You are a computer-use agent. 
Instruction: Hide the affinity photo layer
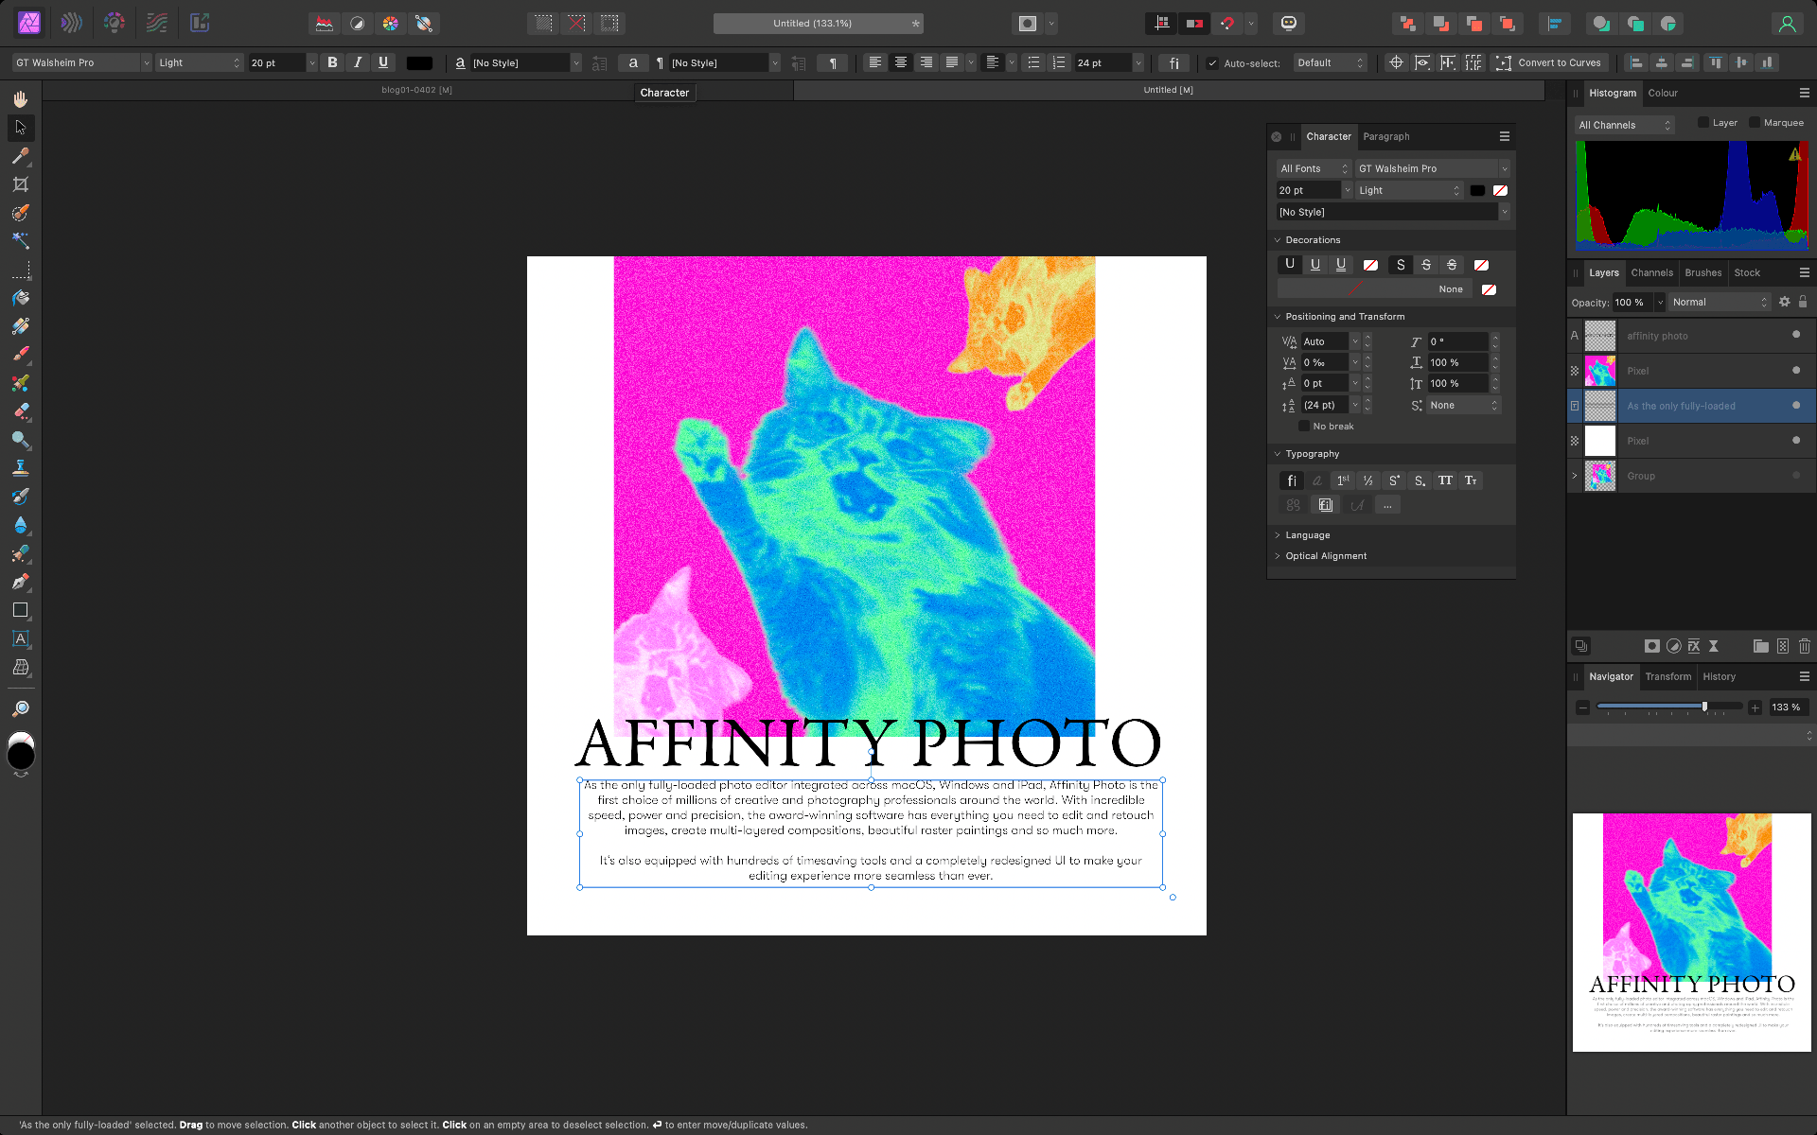coord(1796,335)
